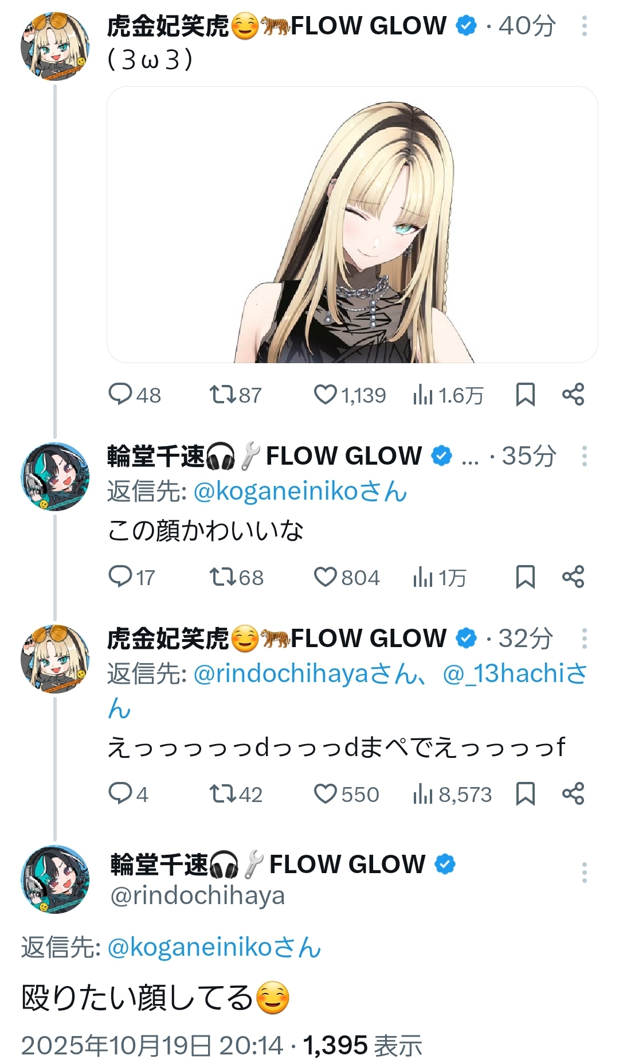Like the reply with 804 likes
The height and width of the screenshot is (1059, 619).
pos(326,577)
